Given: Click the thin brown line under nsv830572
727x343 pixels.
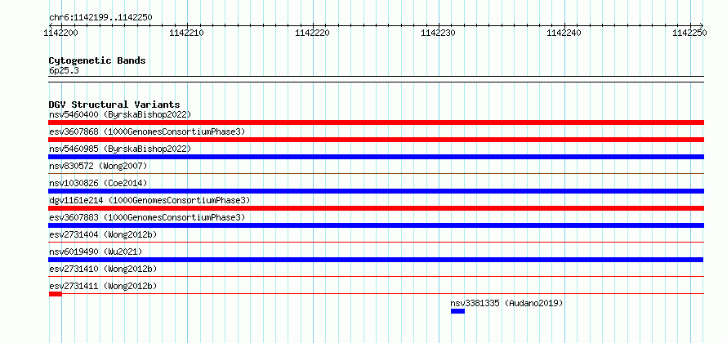Looking at the screenshot, I should coord(376,173).
